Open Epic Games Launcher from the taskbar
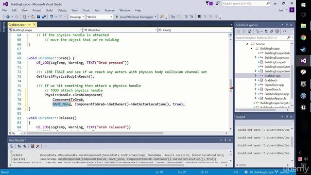 click(303, 84)
